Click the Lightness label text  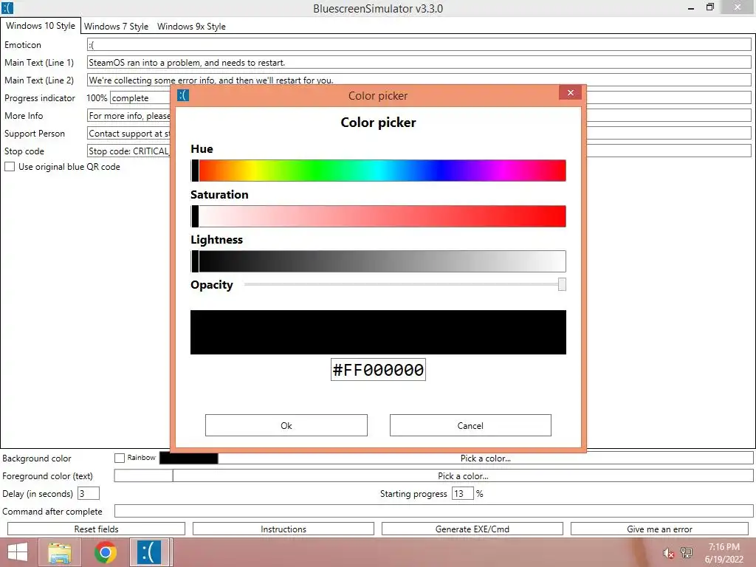pos(216,240)
